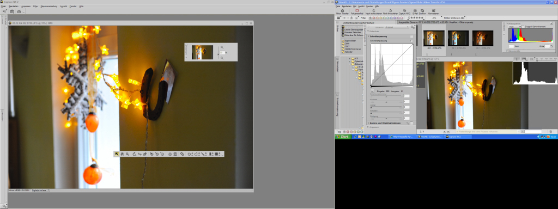This screenshot has height=209, width=558.
Task: Click Diashow icon in ViewNX toolbar
Action: click(x=422, y=12)
